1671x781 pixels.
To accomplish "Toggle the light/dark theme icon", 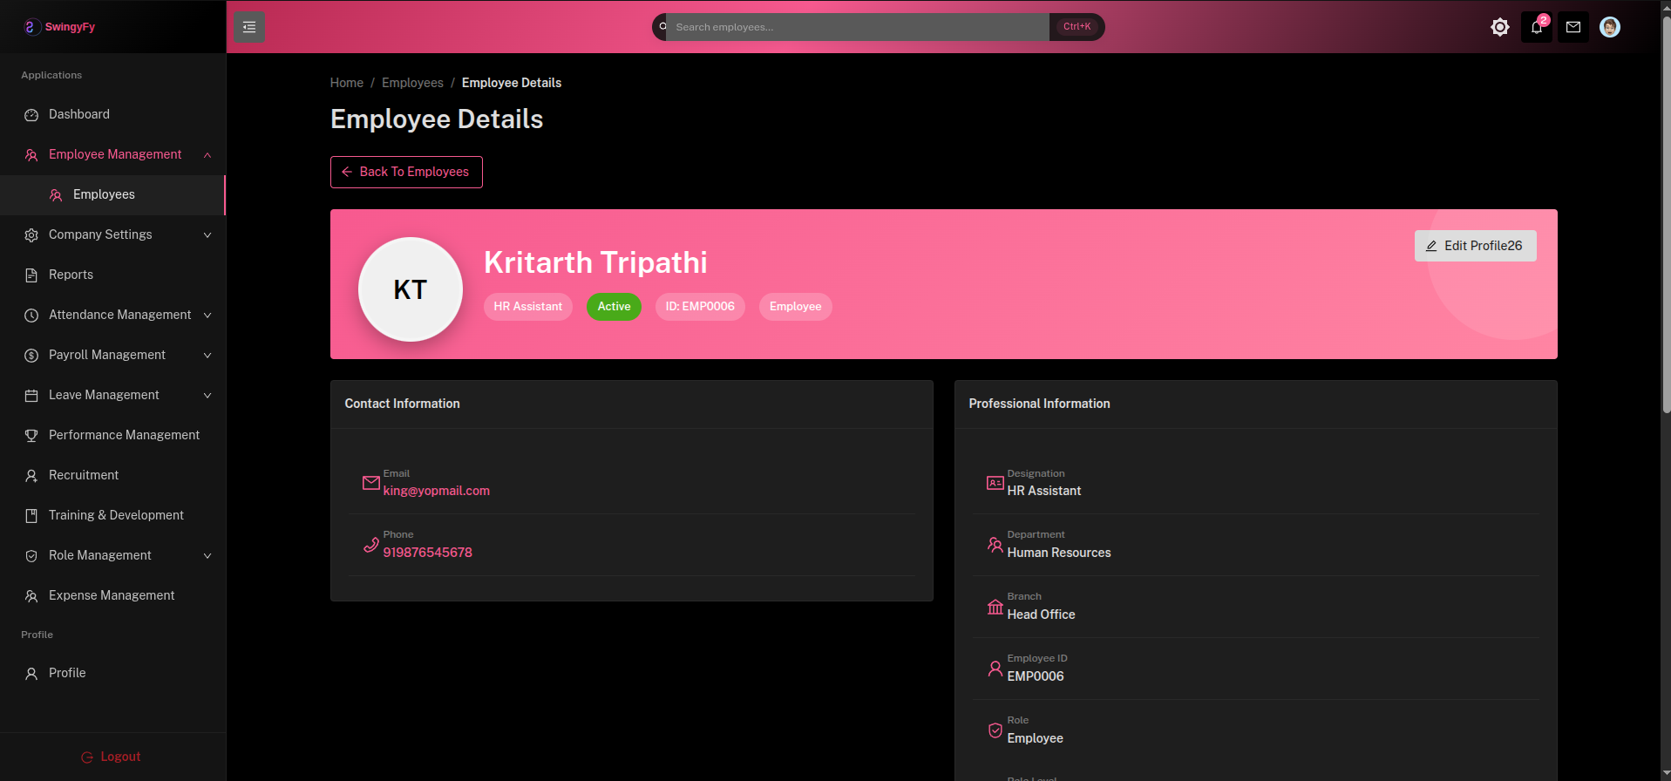I will point(1499,27).
